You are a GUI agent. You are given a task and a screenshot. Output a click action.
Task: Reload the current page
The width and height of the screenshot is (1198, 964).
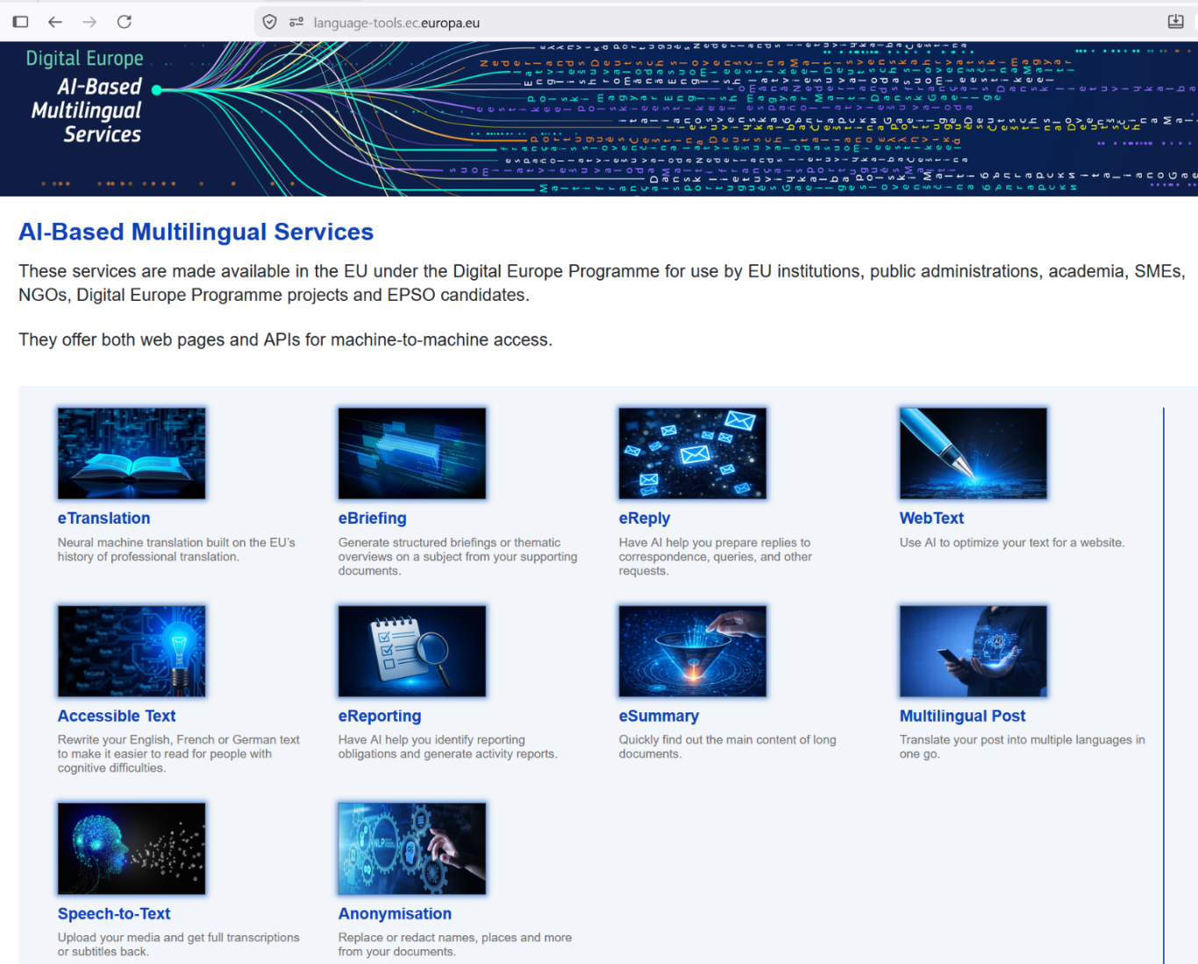[x=125, y=22]
